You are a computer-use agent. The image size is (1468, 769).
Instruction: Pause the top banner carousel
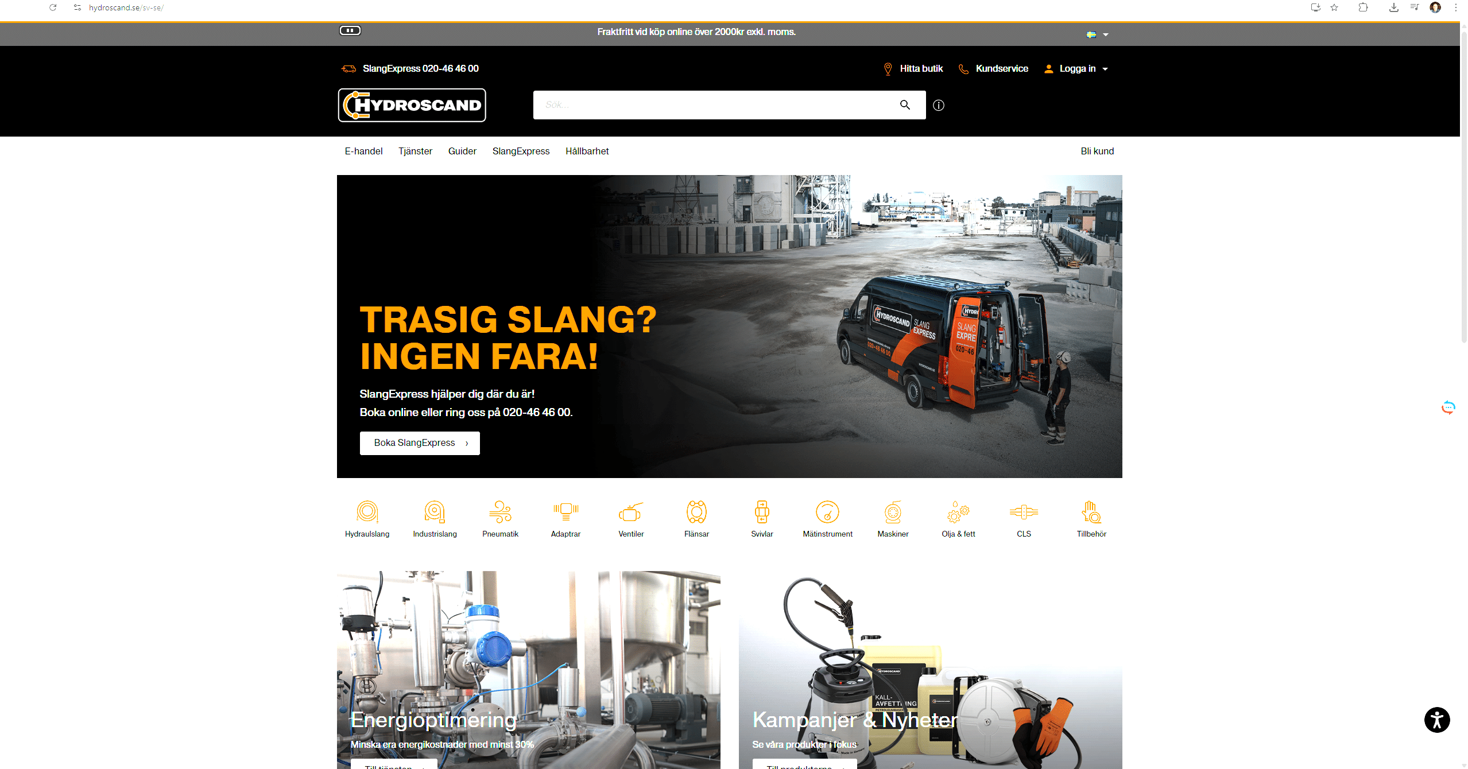(x=350, y=30)
